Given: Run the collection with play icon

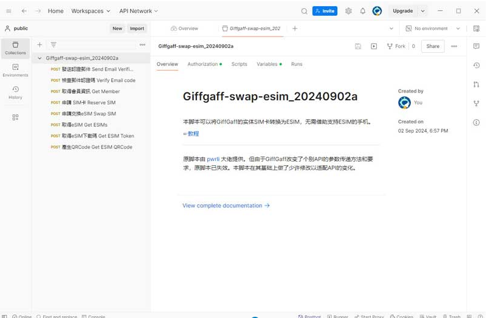Looking at the screenshot, I should [374, 46].
